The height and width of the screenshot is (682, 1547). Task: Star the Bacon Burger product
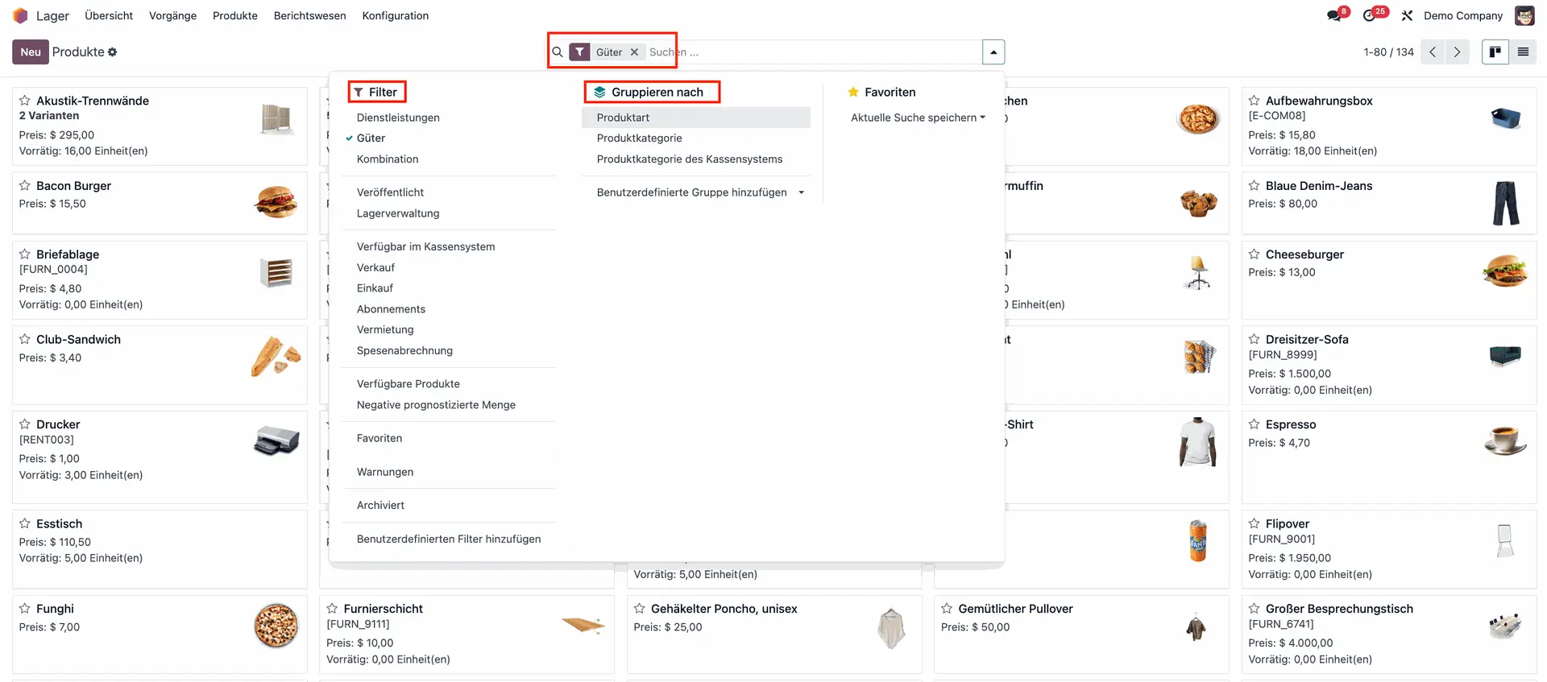click(x=25, y=185)
